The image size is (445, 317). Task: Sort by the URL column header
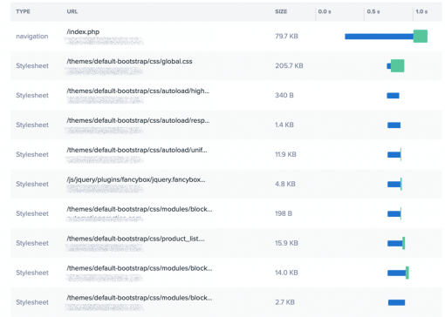coord(72,11)
